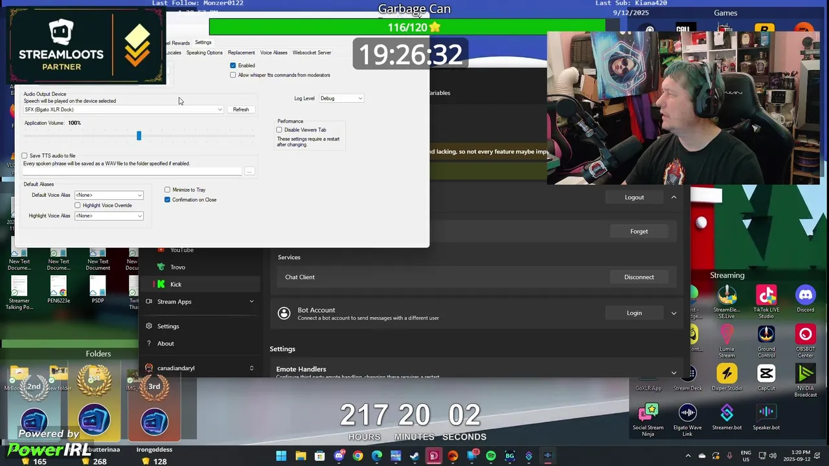The height and width of the screenshot is (466, 829).
Task: Open Google Chrome from taskbar
Action: (358, 456)
